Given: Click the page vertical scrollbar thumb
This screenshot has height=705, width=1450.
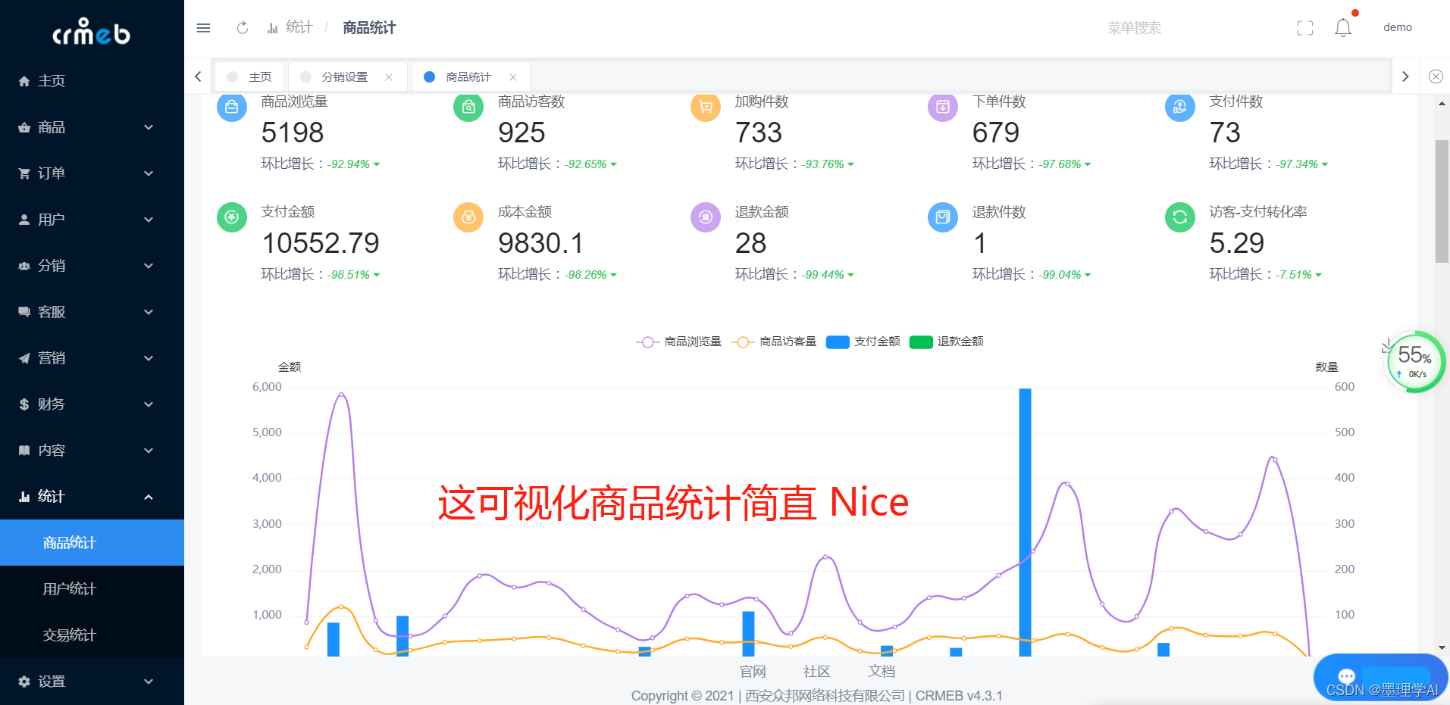Looking at the screenshot, I should [x=1442, y=201].
